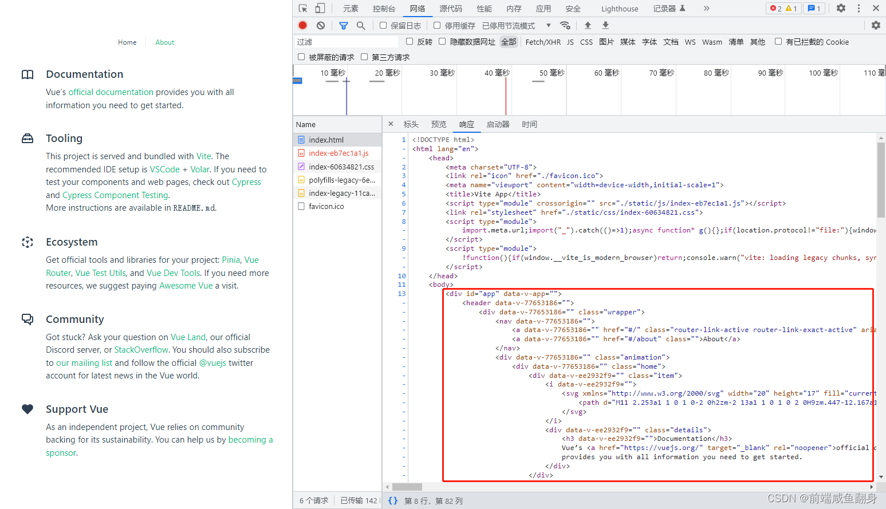The height and width of the screenshot is (509, 886).
Task: Open network panel settings gear
Action: click(876, 25)
